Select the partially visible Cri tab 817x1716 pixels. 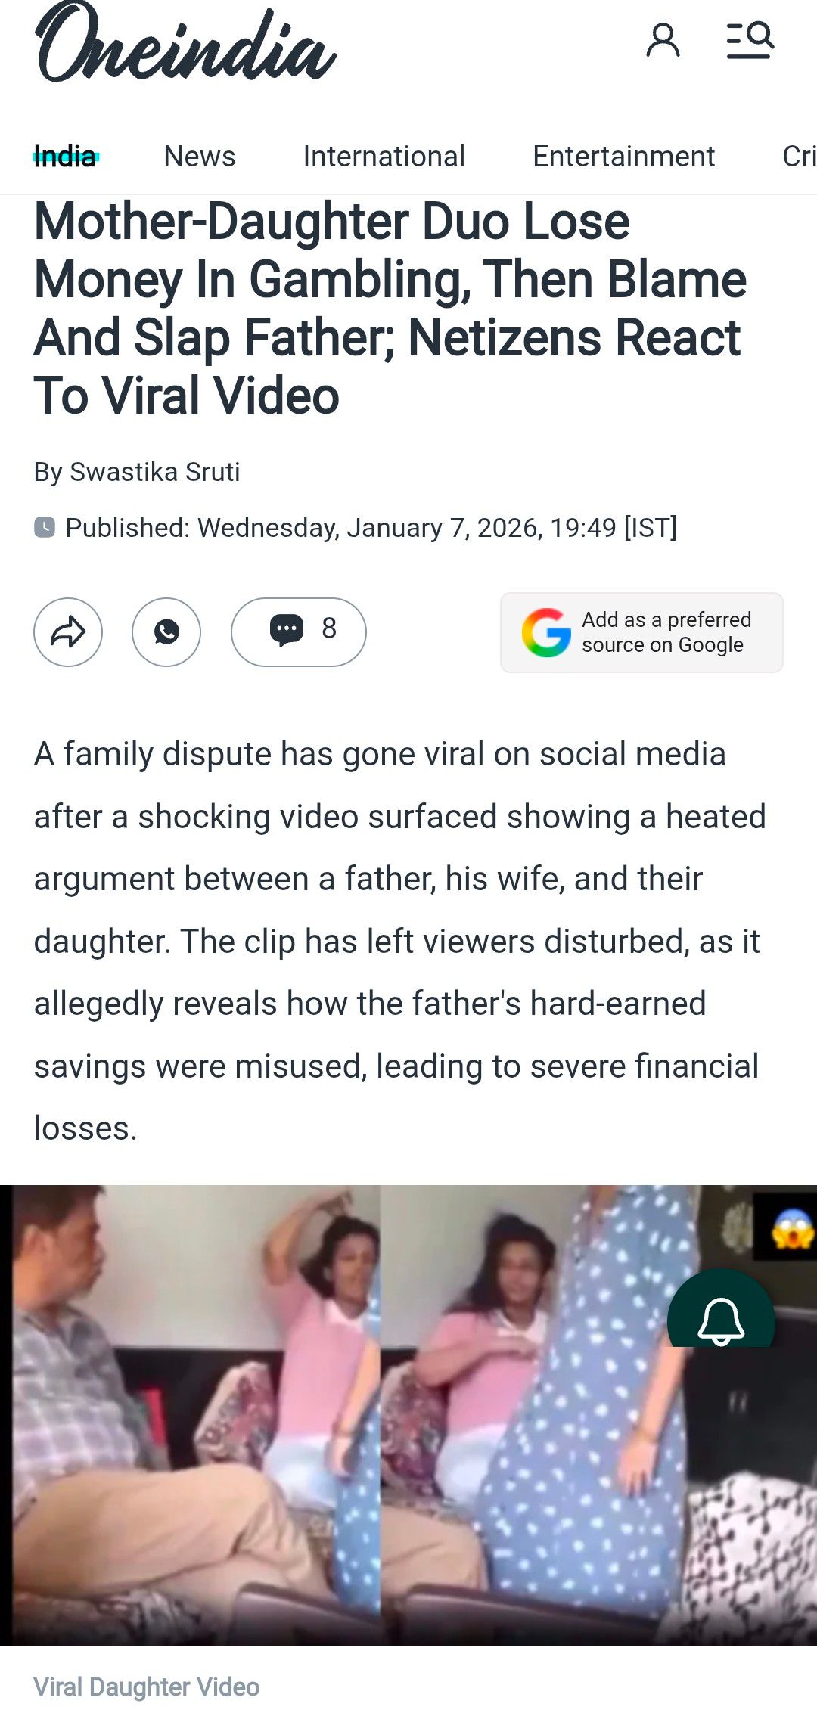[800, 157]
